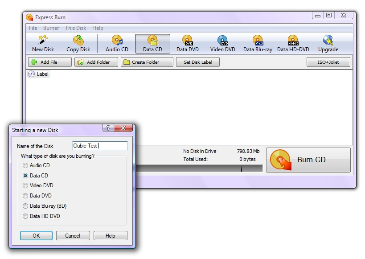Click the Cancel button in dialog
This screenshot has width=365, height=259.
pos(73,236)
